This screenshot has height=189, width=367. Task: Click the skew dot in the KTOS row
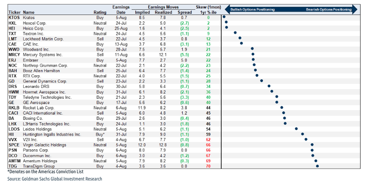click(224, 17)
